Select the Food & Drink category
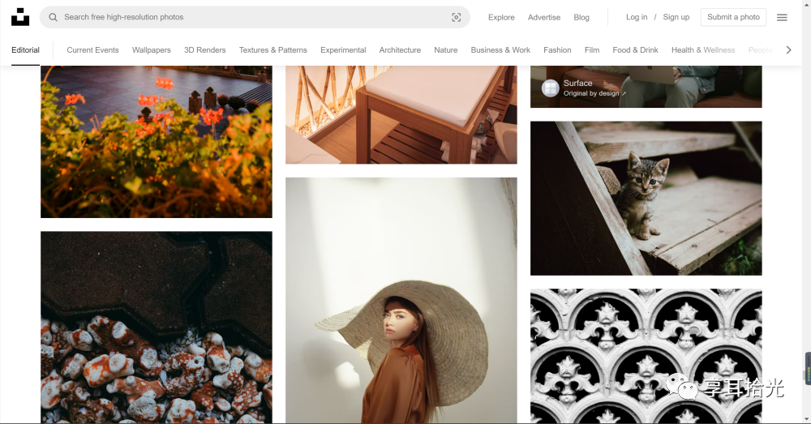 point(635,50)
